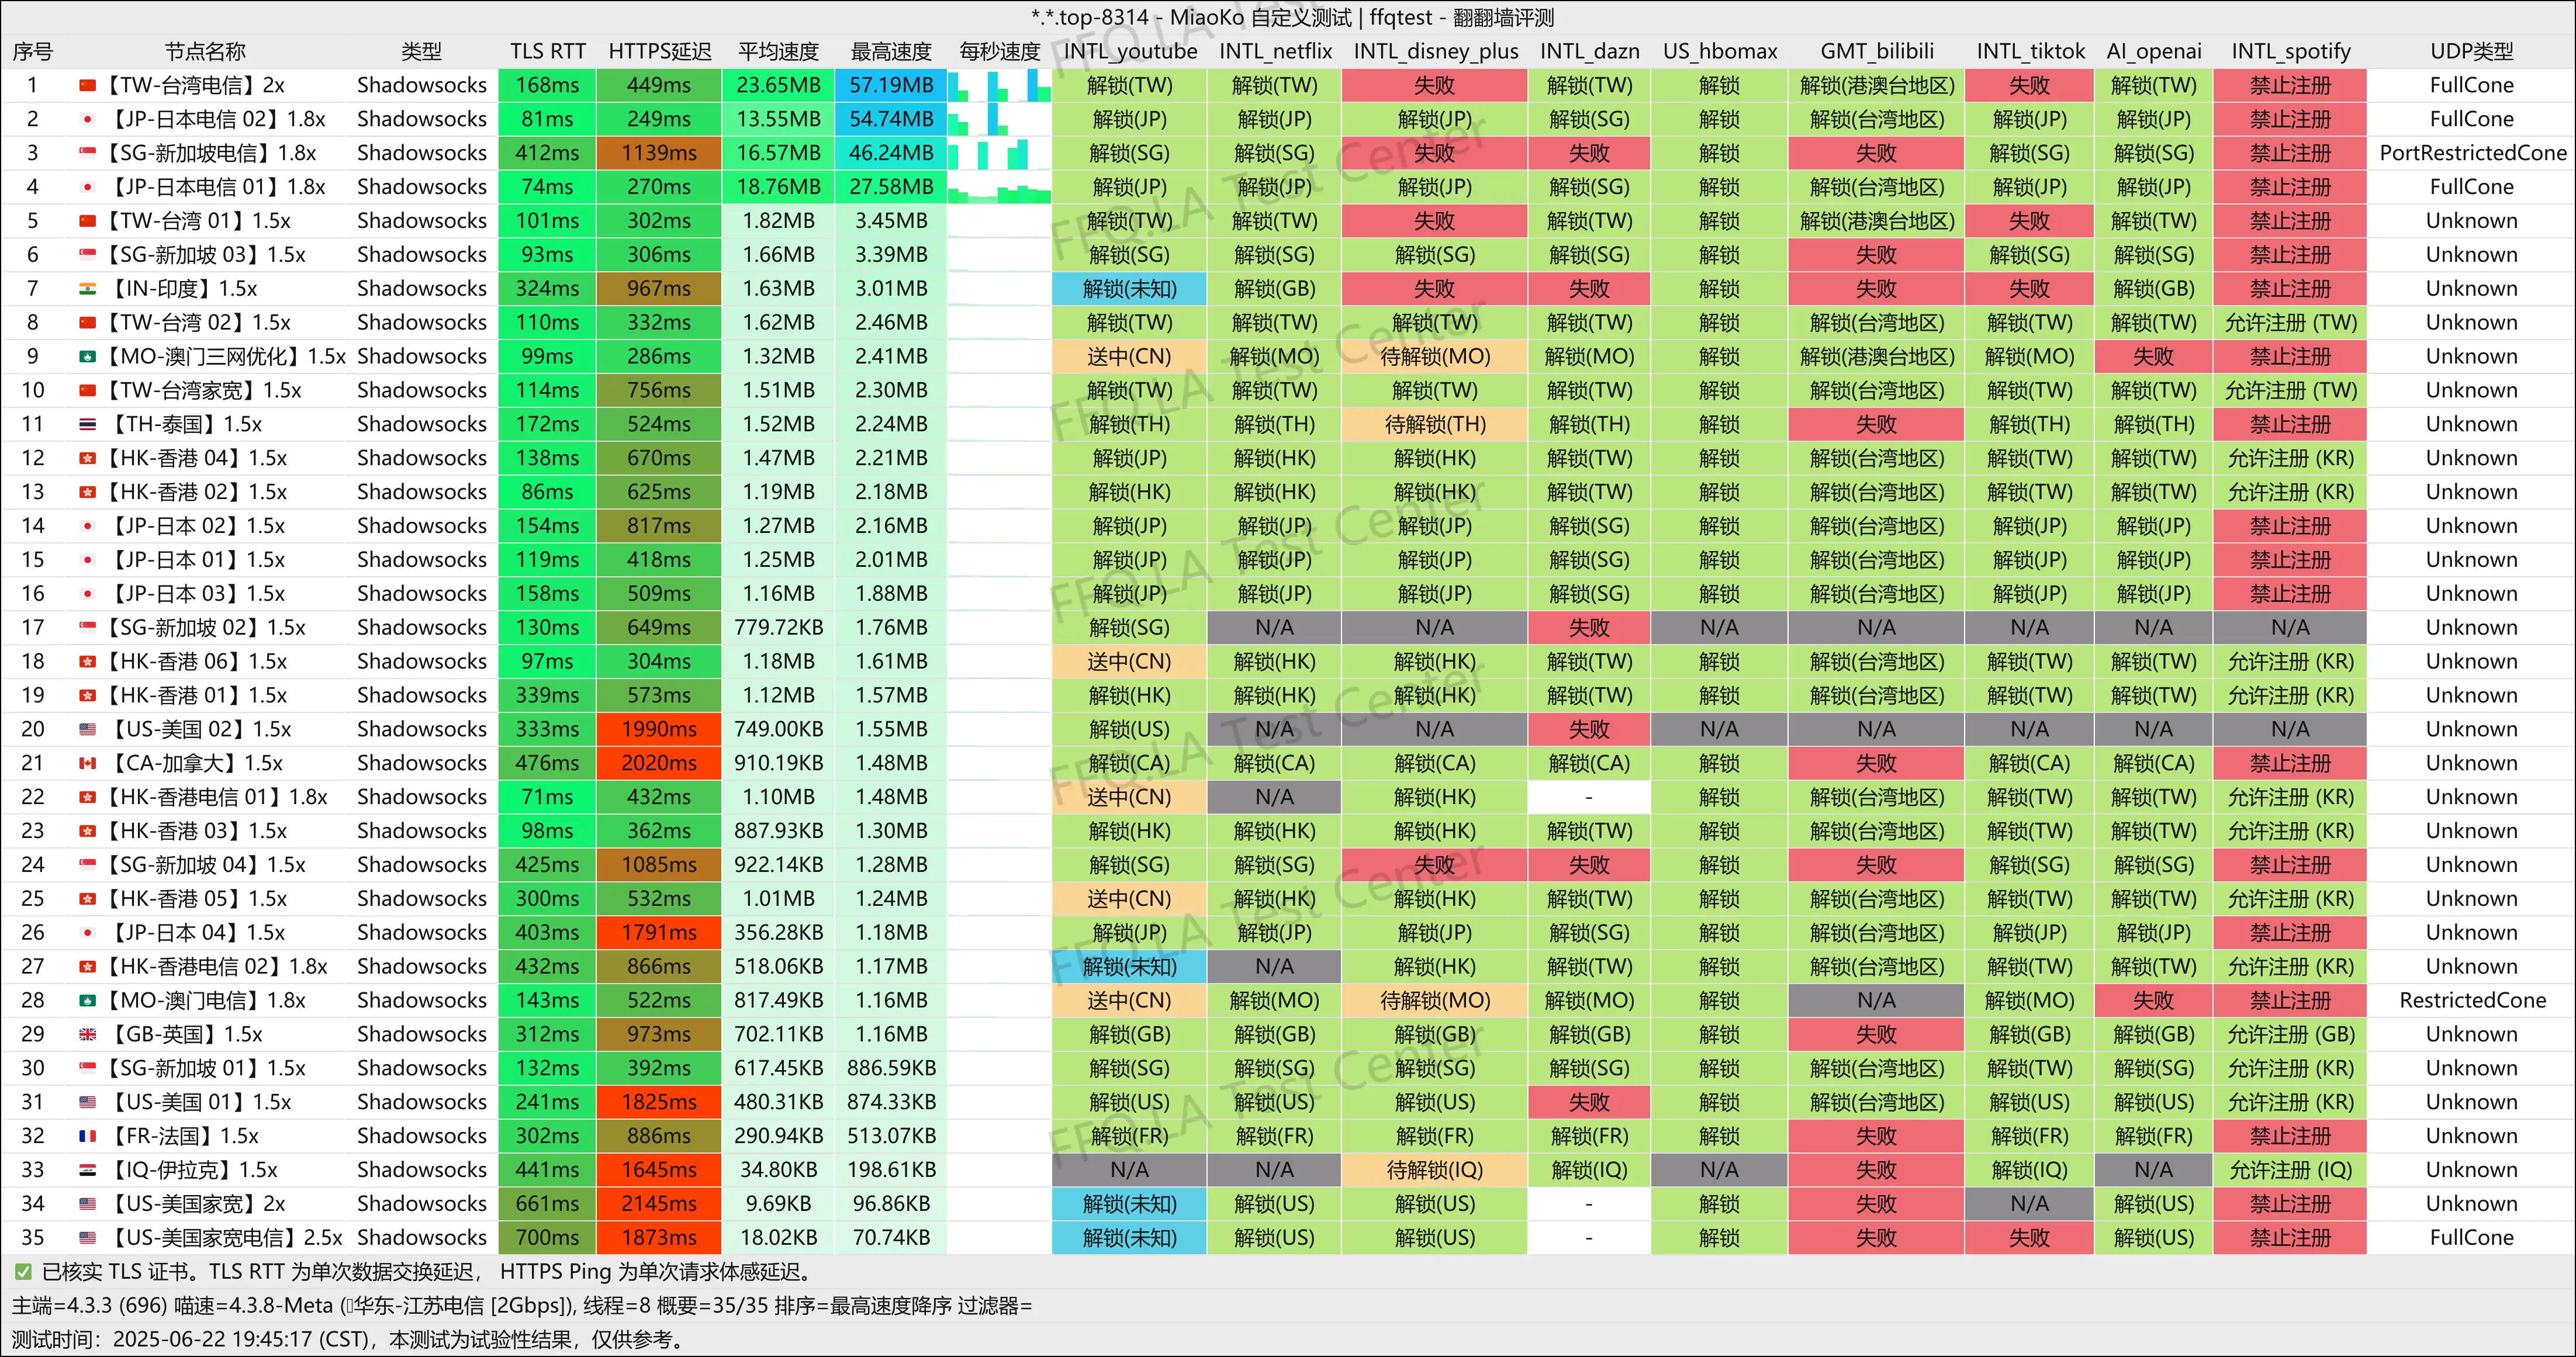Open the per-second speed graph for TW-台湾电信 2x
Screen dimensions: 2576x1357
(x=999, y=86)
